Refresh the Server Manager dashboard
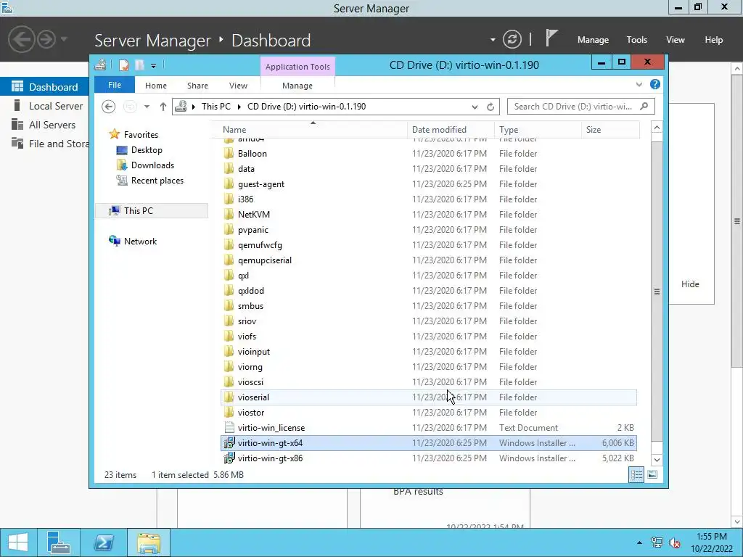Image resolution: width=743 pixels, height=557 pixels. tap(512, 39)
